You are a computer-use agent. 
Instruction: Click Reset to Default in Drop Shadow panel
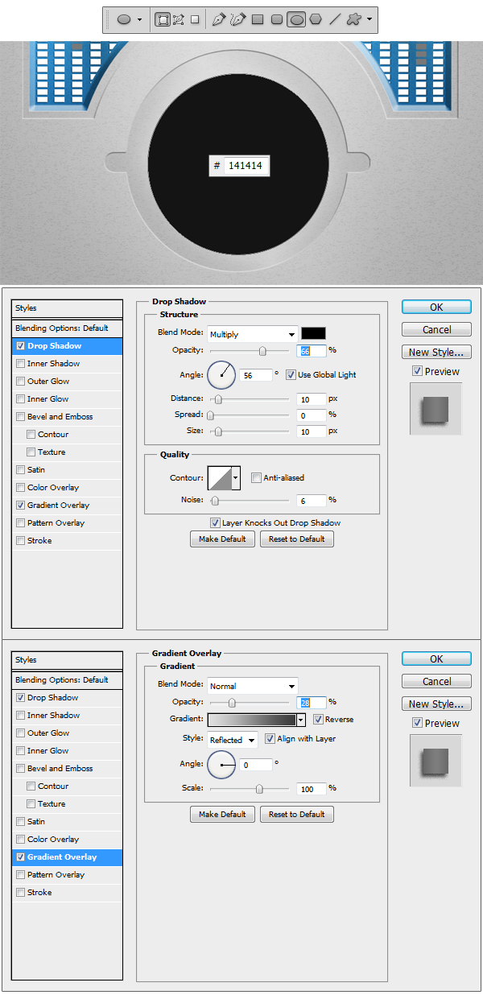pos(296,539)
